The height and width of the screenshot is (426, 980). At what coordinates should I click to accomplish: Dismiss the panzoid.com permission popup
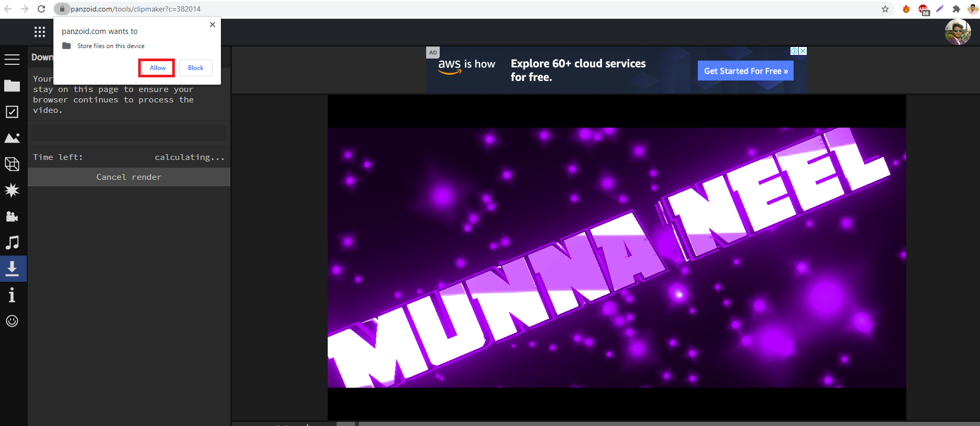[x=213, y=25]
